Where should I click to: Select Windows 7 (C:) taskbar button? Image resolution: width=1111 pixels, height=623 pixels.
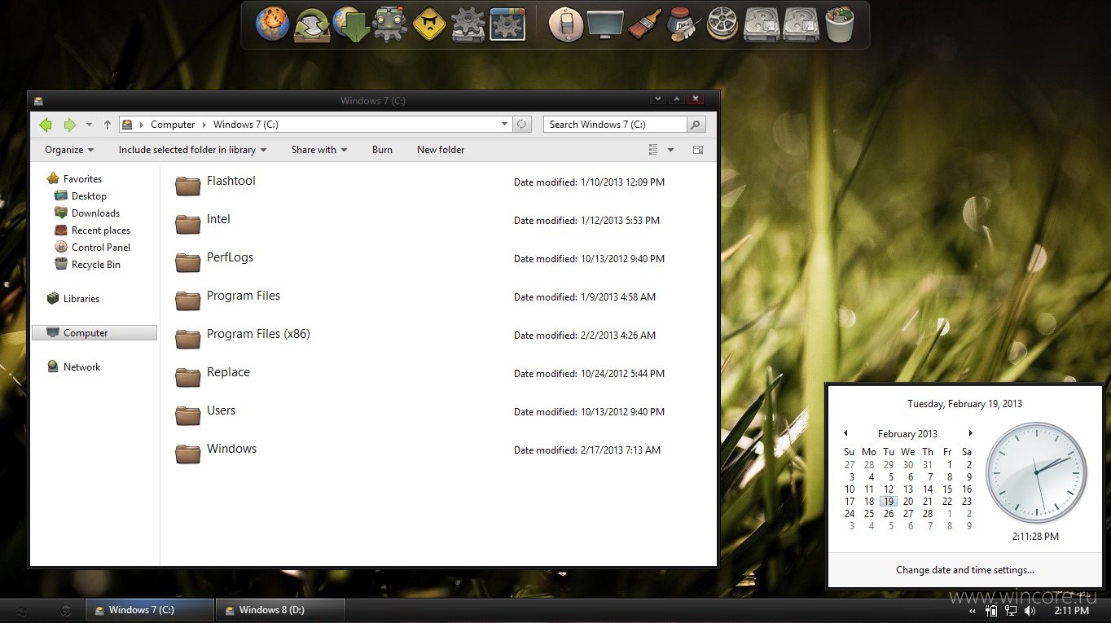click(x=150, y=610)
